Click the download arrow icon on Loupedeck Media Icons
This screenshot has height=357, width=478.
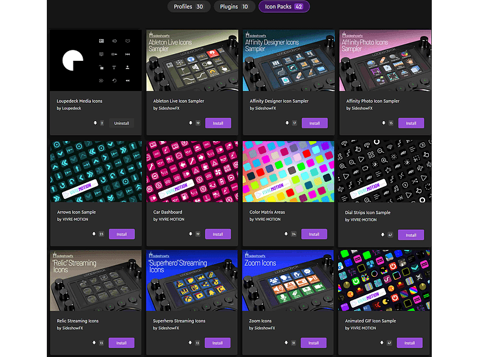tap(95, 123)
